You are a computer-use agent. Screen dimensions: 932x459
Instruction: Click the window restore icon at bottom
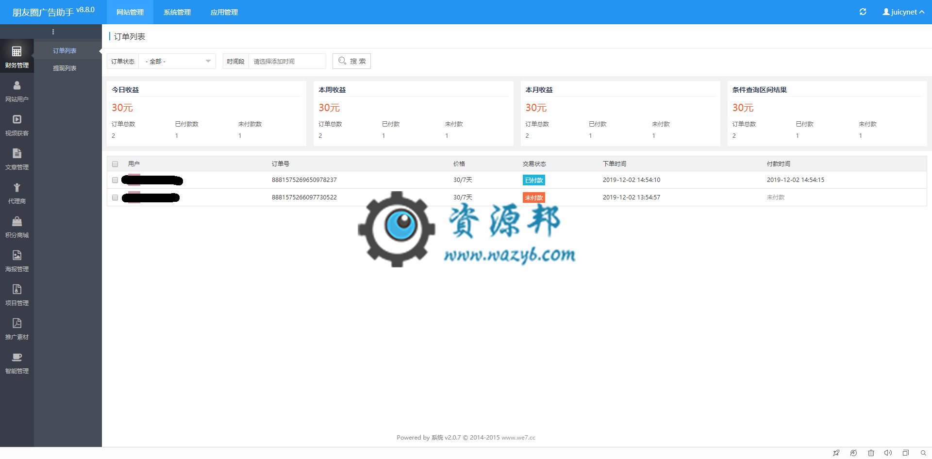tap(905, 453)
